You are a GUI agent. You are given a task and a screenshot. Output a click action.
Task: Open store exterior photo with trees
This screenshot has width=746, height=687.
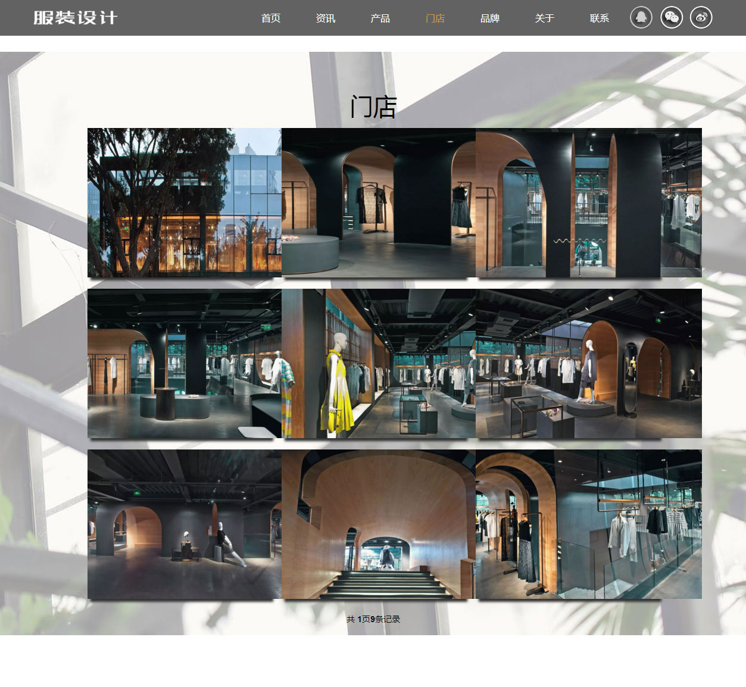pos(185,202)
